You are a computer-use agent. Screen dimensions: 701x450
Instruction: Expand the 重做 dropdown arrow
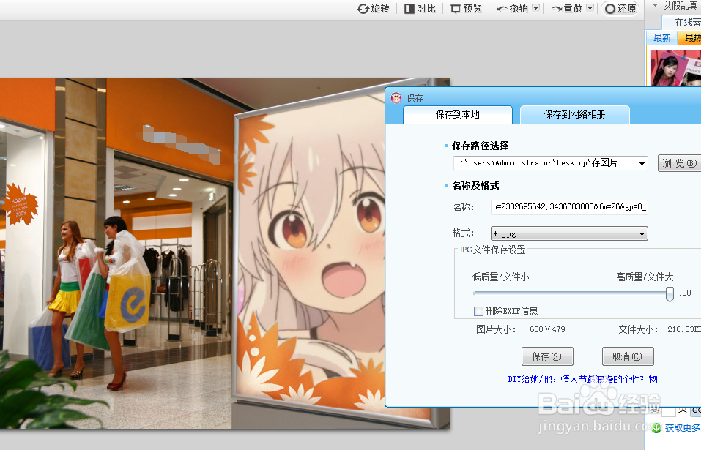click(590, 8)
